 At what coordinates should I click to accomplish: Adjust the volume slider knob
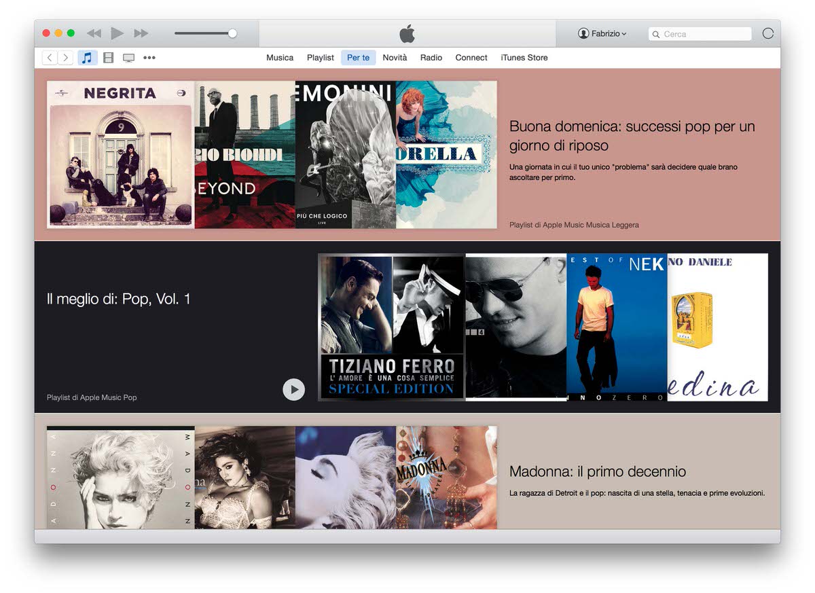pyautogui.click(x=232, y=33)
